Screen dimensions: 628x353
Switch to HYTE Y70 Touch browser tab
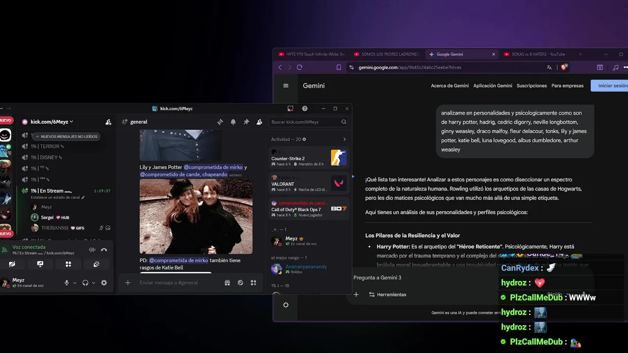click(x=312, y=54)
